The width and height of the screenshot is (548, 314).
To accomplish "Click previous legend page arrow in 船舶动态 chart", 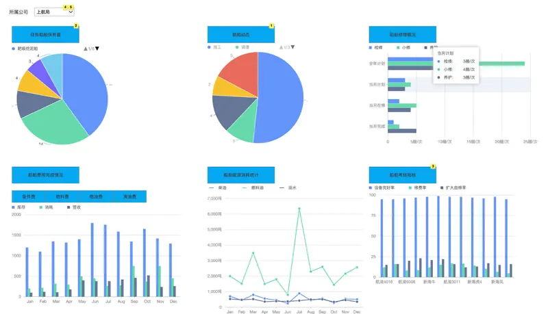I will 281,47.
